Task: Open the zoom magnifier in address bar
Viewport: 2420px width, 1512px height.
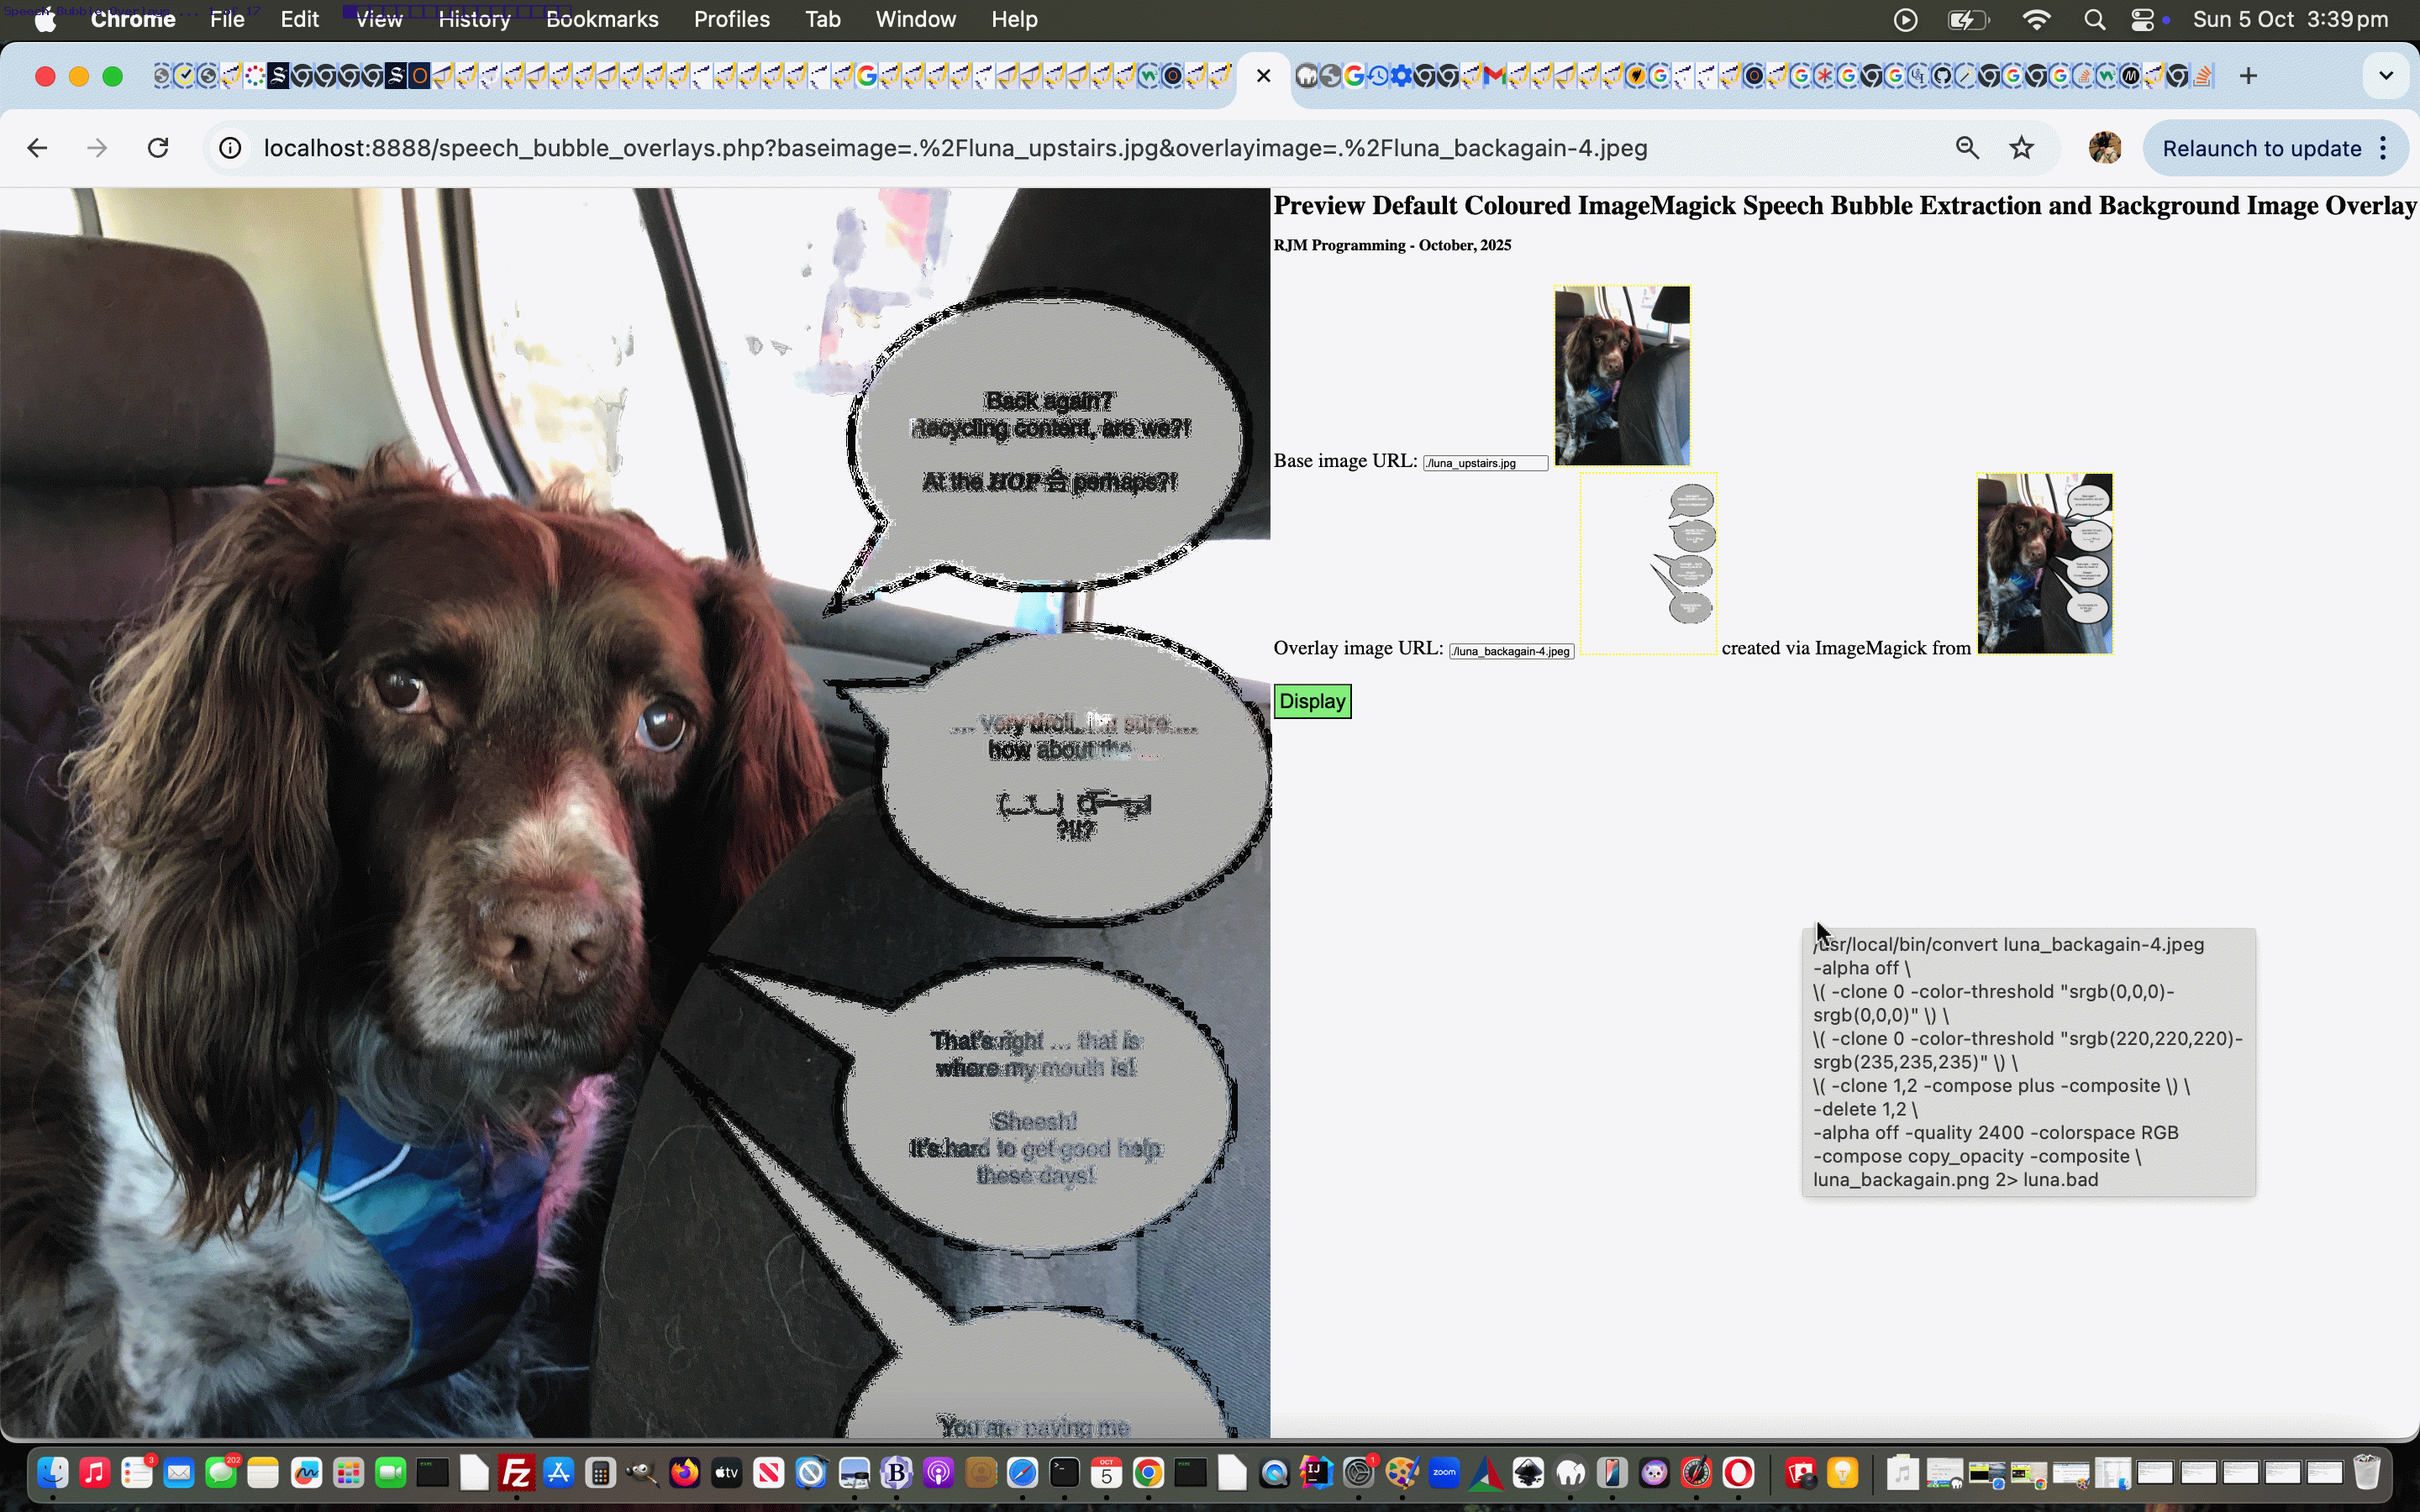Action: tap(1966, 148)
